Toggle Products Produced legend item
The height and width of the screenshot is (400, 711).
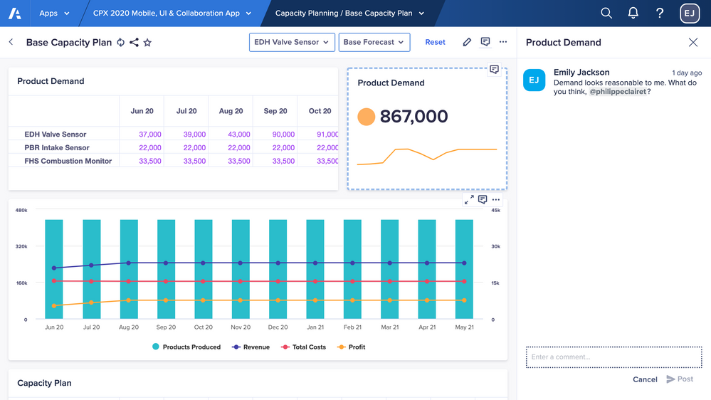pos(186,347)
